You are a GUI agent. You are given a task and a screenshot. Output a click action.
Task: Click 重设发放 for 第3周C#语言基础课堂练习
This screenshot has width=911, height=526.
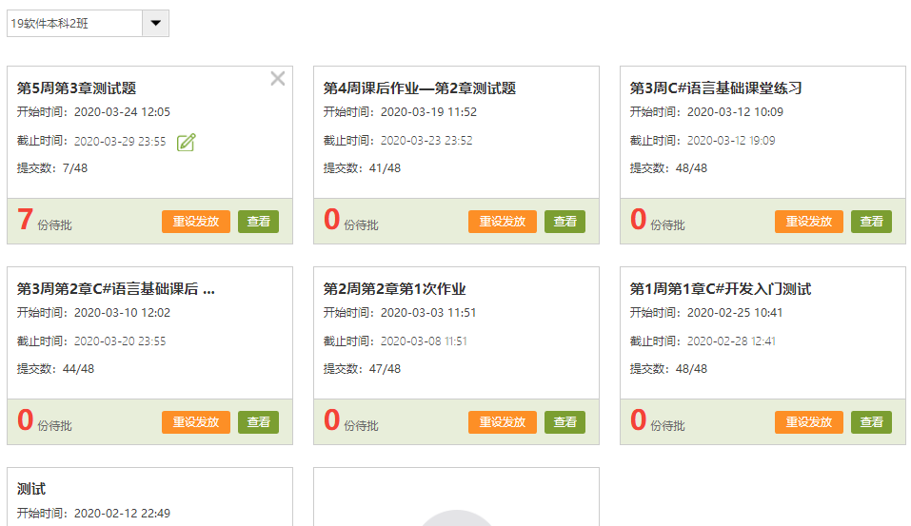(809, 222)
